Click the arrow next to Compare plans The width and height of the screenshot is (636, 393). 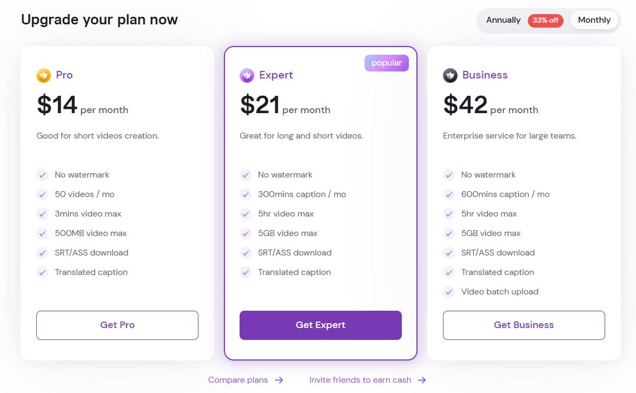[279, 380]
